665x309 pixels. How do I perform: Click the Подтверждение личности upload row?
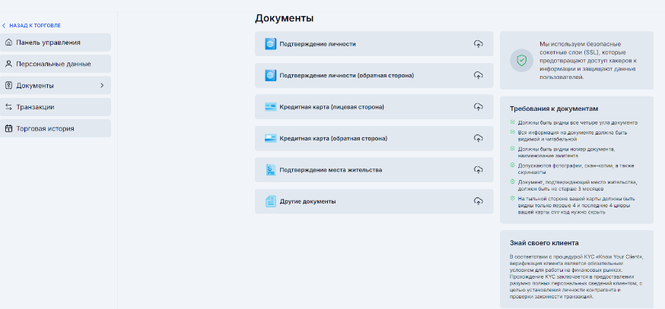374,43
